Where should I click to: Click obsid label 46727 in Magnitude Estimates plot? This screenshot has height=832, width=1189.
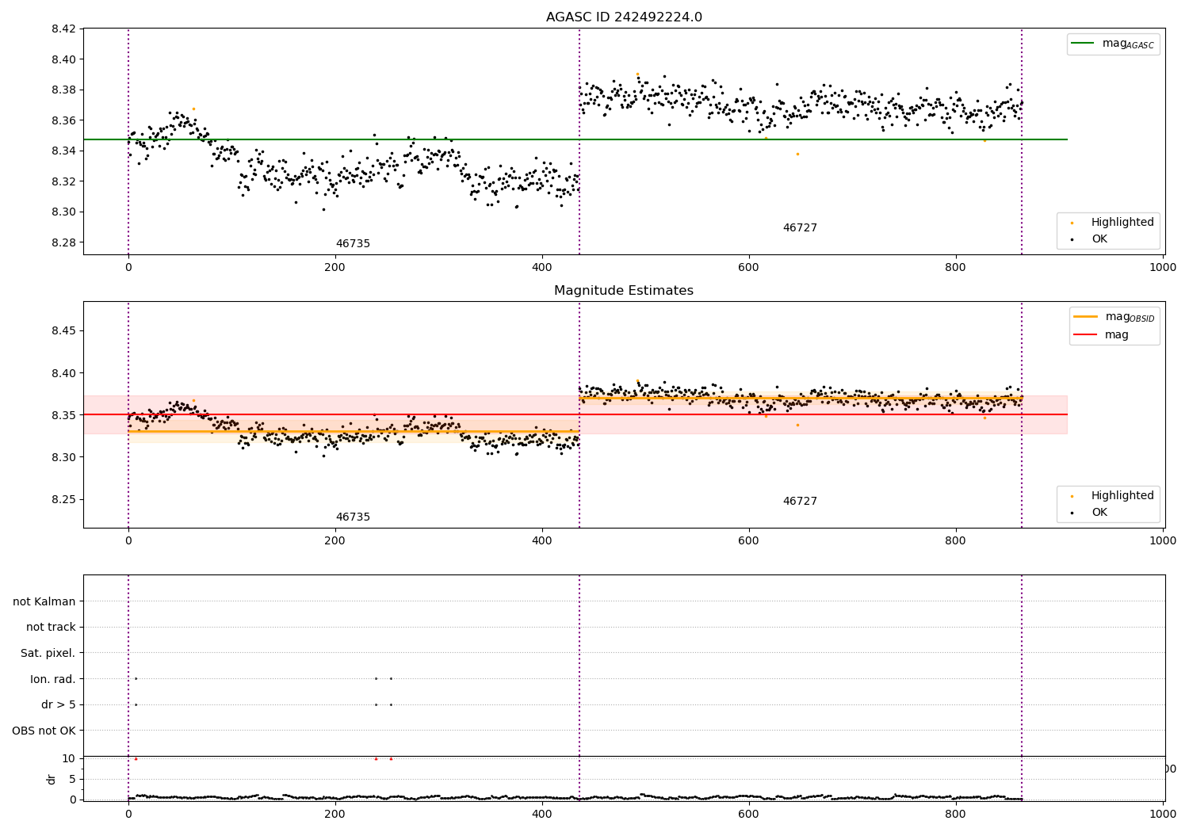(800, 502)
